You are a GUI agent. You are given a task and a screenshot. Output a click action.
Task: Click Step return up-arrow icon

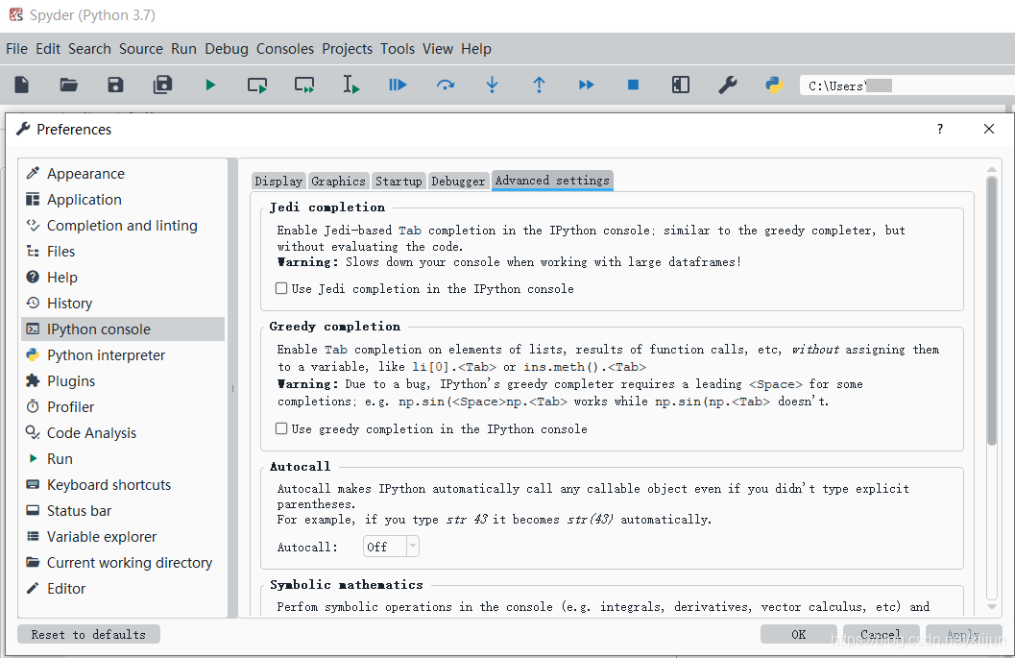(x=539, y=85)
